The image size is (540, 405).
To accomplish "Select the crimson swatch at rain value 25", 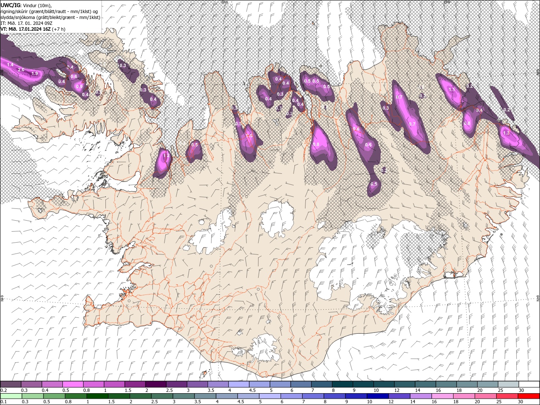I will 506,396.
